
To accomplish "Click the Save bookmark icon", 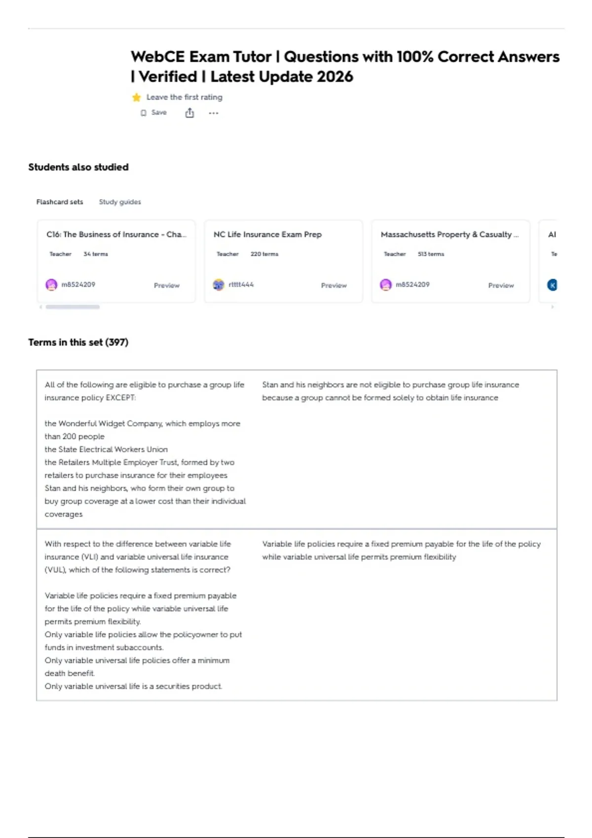I will click(x=144, y=113).
